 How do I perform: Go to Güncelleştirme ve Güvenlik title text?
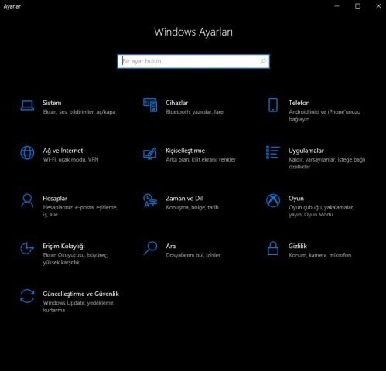pyautogui.click(x=80, y=294)
